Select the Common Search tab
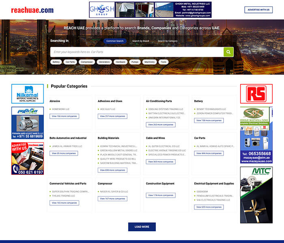The height and width of the screenshot is (243, 284). point(115,41)
